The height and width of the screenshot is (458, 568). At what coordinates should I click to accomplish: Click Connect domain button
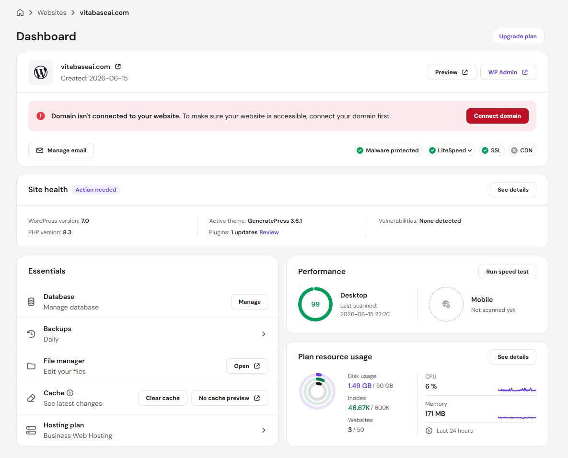(497, 116)
